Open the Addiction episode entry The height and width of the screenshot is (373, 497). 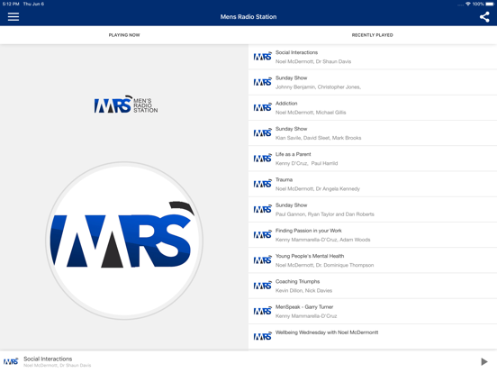[373, 108]
